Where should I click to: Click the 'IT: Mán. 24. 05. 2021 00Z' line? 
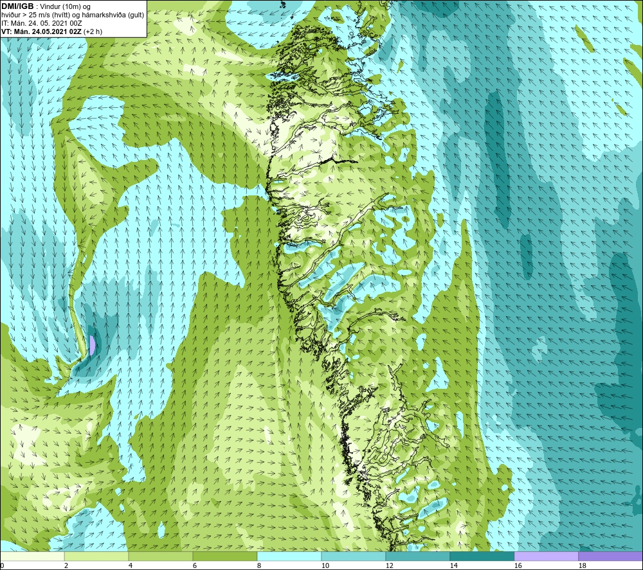(x=41, y=23)
